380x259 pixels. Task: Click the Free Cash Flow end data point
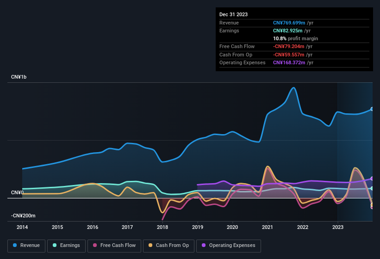[372, 207]
